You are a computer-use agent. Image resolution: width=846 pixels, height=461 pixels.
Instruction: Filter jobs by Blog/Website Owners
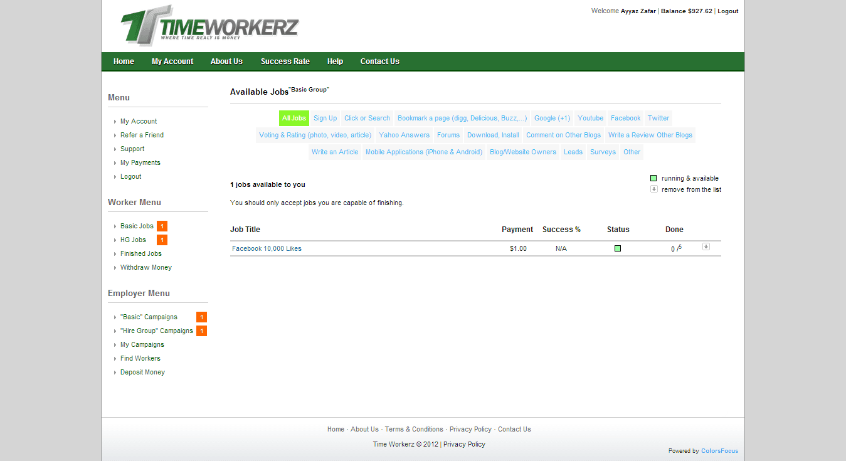tap(523, 152)
